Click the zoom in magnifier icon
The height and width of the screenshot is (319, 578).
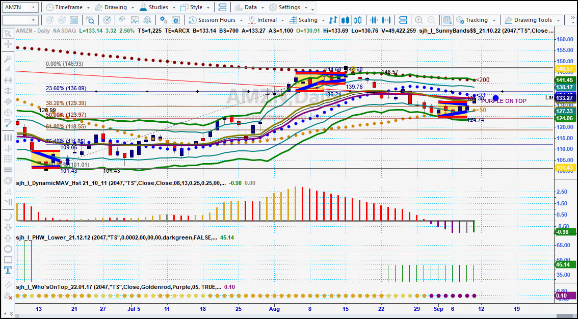[419, 20]
